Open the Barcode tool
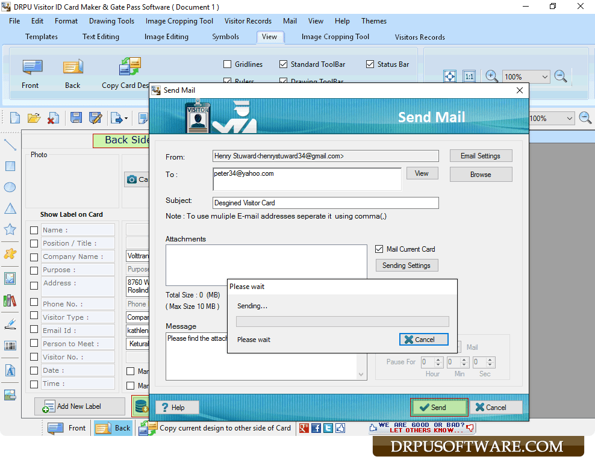The image size is (595, 457). coord(9,345)
